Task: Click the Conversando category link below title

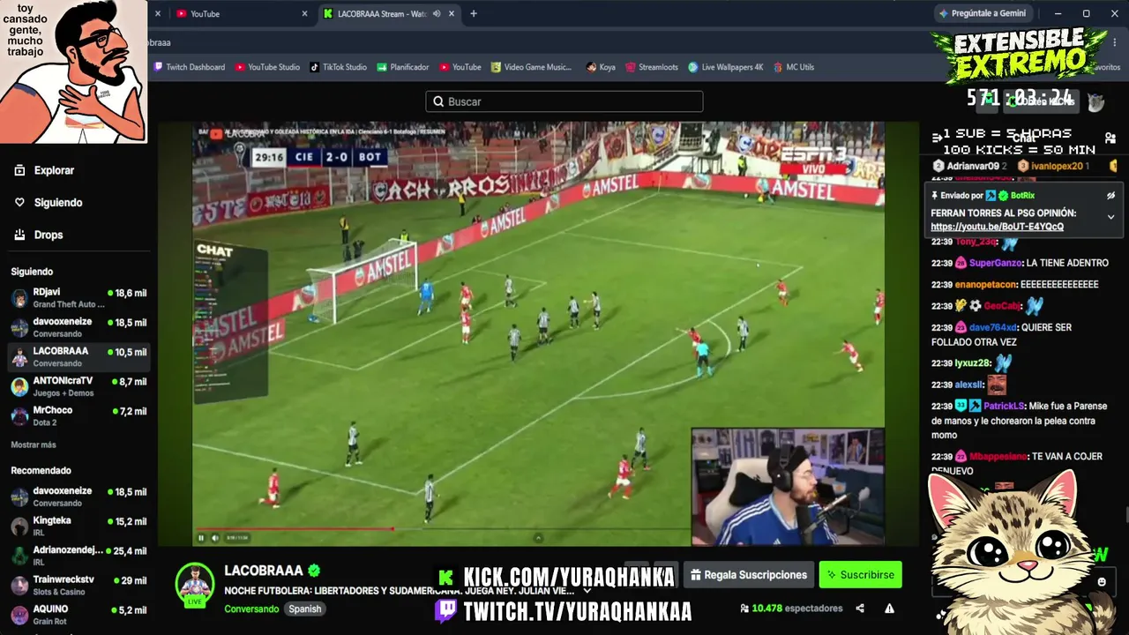Action: click(251, 609)
